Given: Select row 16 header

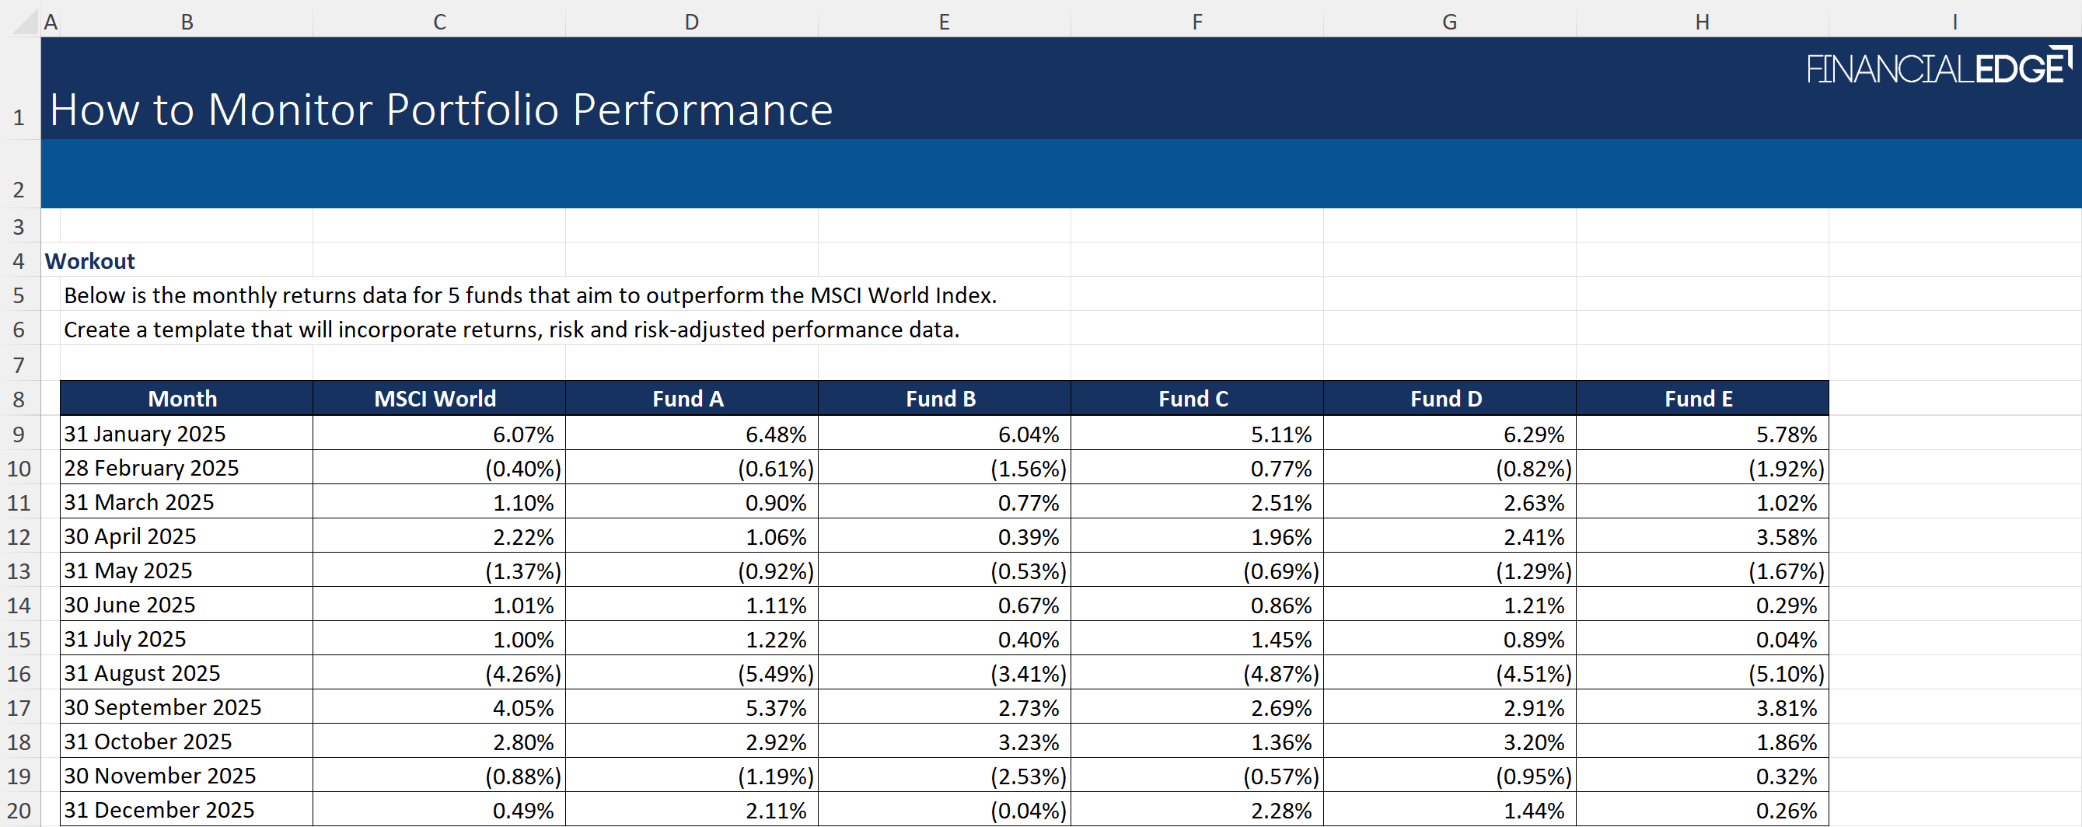Looking at the screenshot, I should coord(19,673).
